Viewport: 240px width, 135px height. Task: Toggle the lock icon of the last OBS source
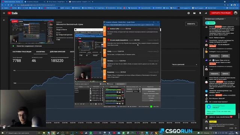102,100
